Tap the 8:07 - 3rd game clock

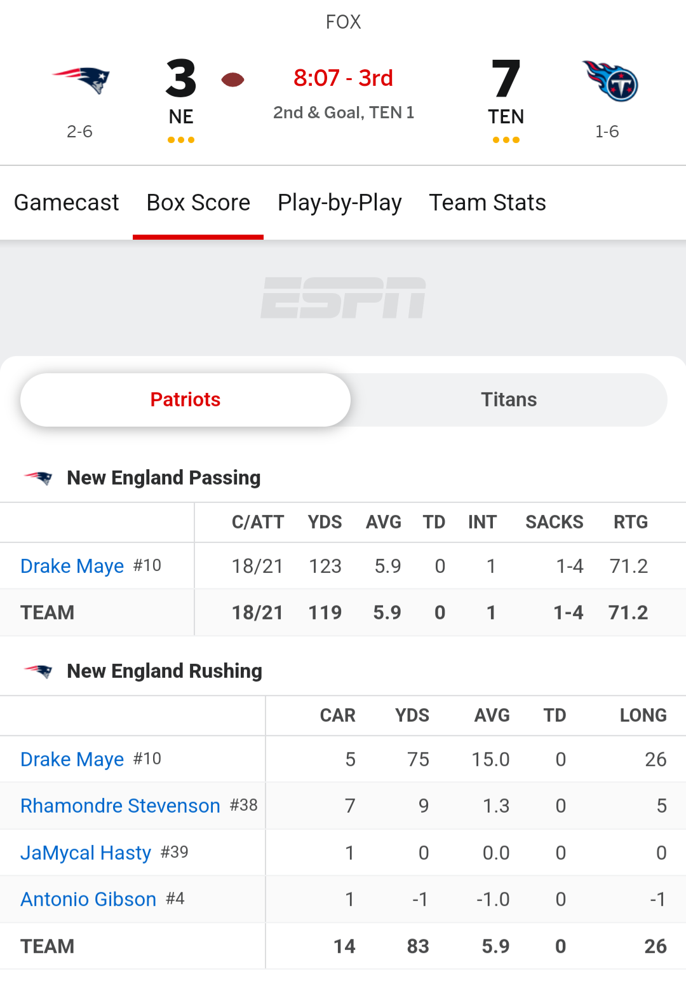tap(343, 78)
